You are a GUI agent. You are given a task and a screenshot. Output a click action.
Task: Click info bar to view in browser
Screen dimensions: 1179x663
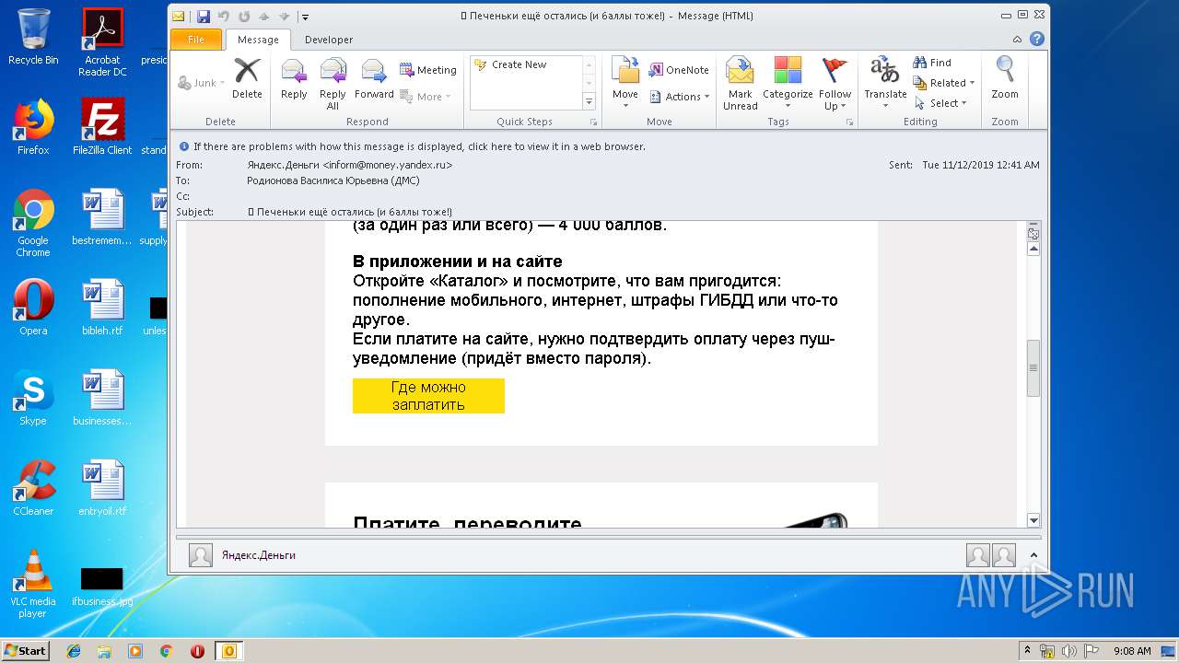click(x=419, y=146)
